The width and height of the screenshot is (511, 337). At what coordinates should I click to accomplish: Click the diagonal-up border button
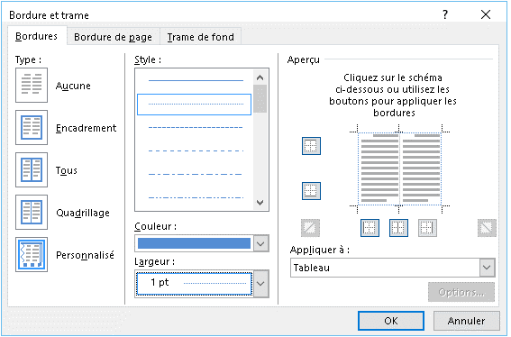pyautogui.click(x=310, y=227)
